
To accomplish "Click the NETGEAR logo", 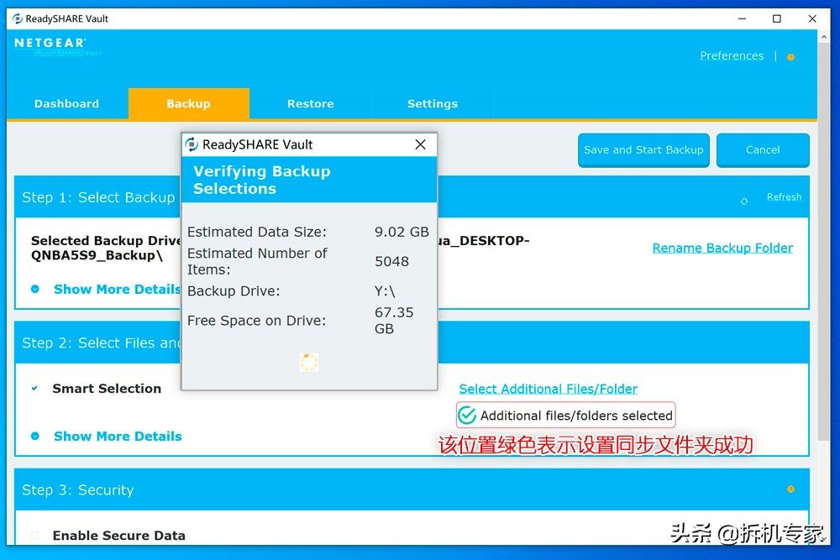I will [50, 43].
